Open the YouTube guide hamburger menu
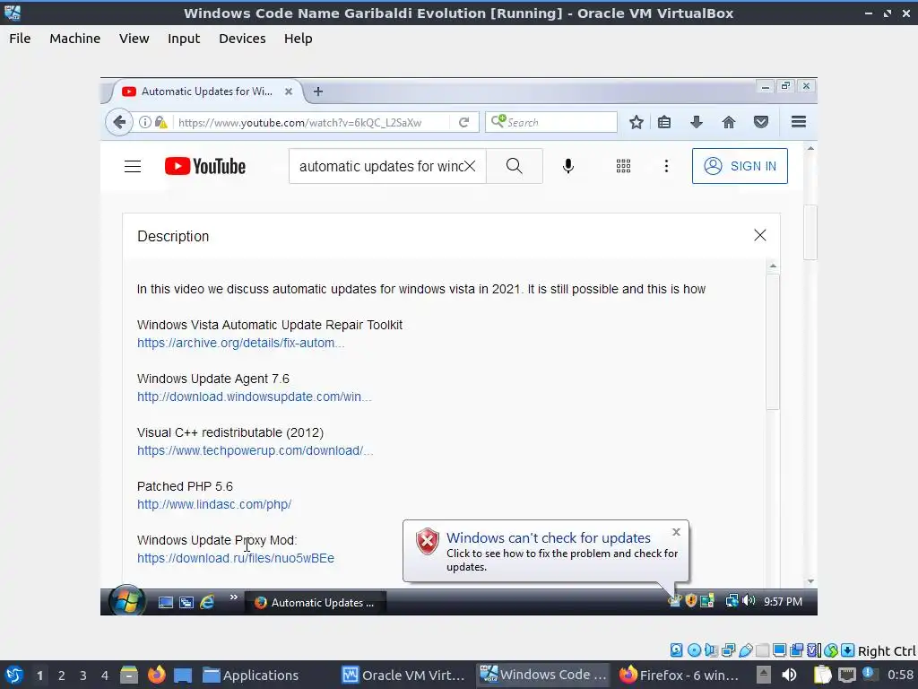The image size is (918, 689). [x=133, y=166]
